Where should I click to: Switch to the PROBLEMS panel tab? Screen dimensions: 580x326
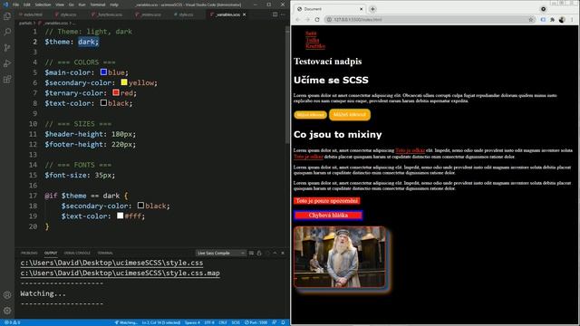click(29, 254)
